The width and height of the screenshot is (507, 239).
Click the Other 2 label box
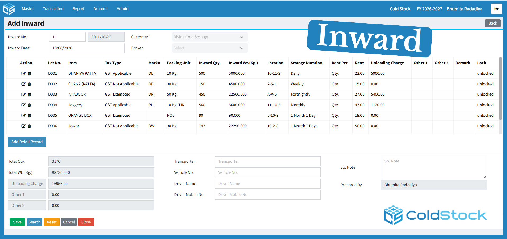27,205
